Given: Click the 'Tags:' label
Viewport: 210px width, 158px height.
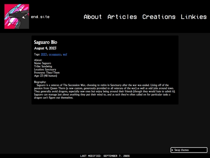Looking at the screenshot, I should [x=37, y=54].
